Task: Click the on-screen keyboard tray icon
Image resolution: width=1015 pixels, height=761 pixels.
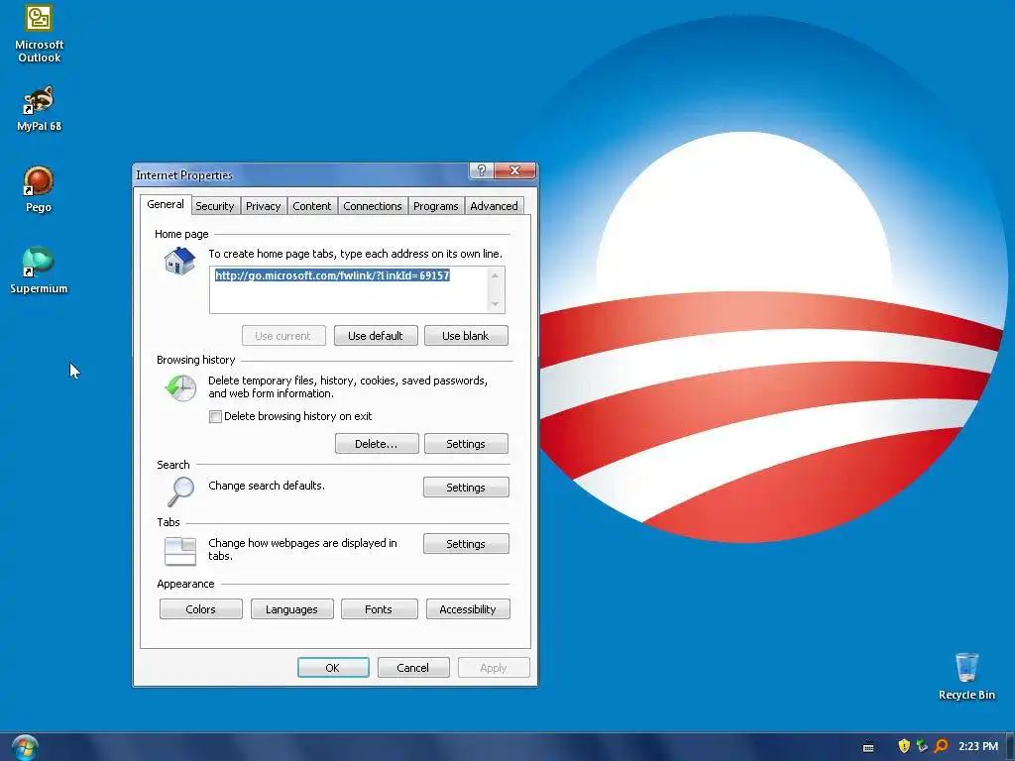Action: tap(868, 747)
